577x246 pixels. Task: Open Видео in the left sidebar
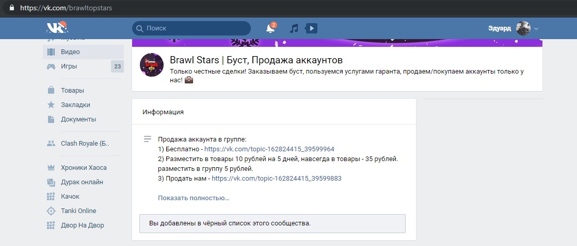70,52
